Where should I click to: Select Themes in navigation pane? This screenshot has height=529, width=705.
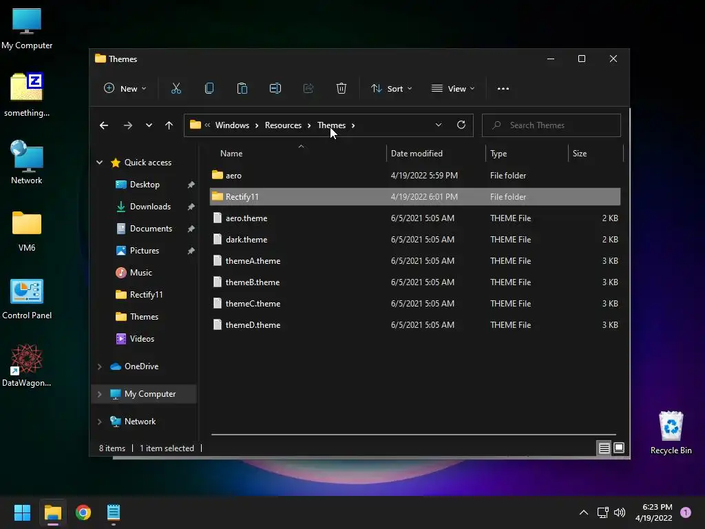(144, 317)
